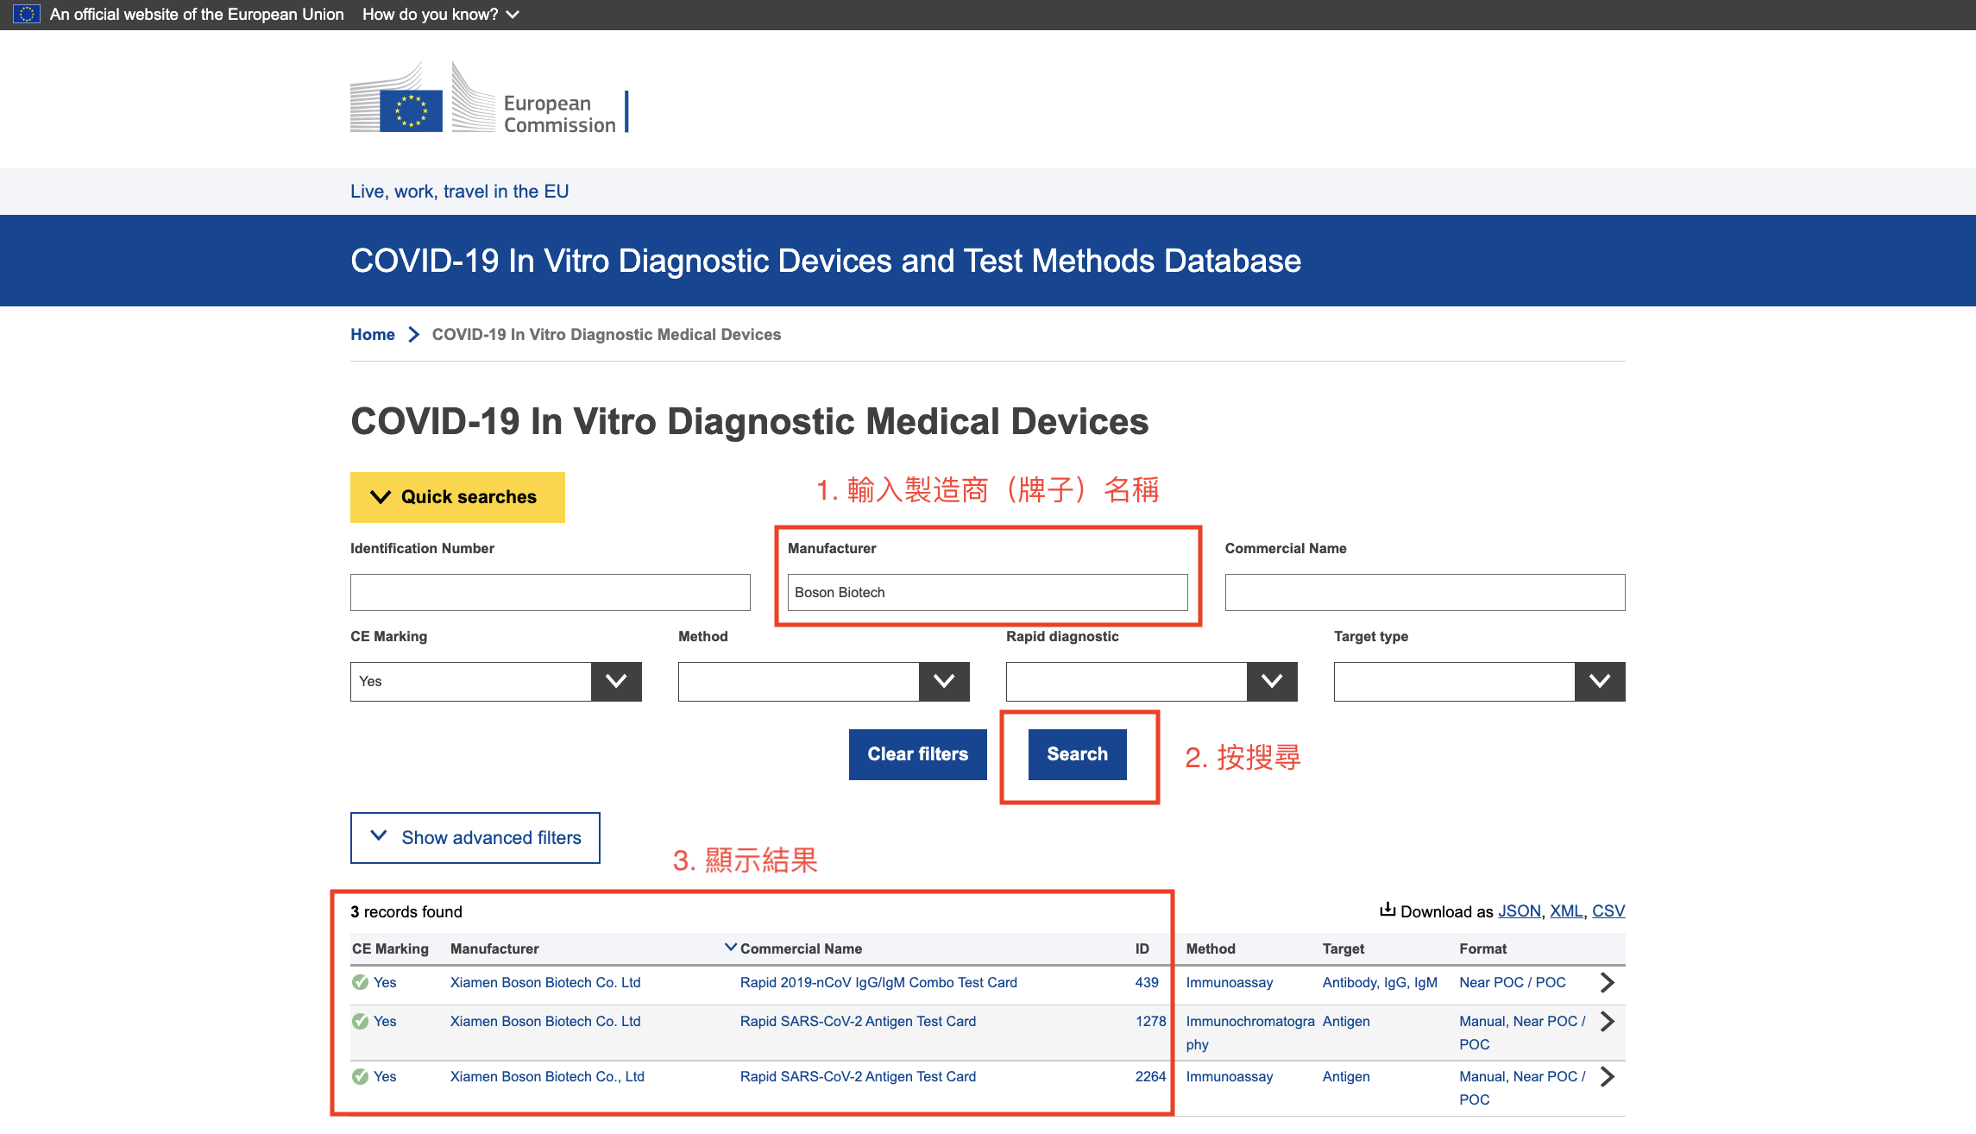
Task: Click the EU flag icon top left
Action: click(28, 14)
